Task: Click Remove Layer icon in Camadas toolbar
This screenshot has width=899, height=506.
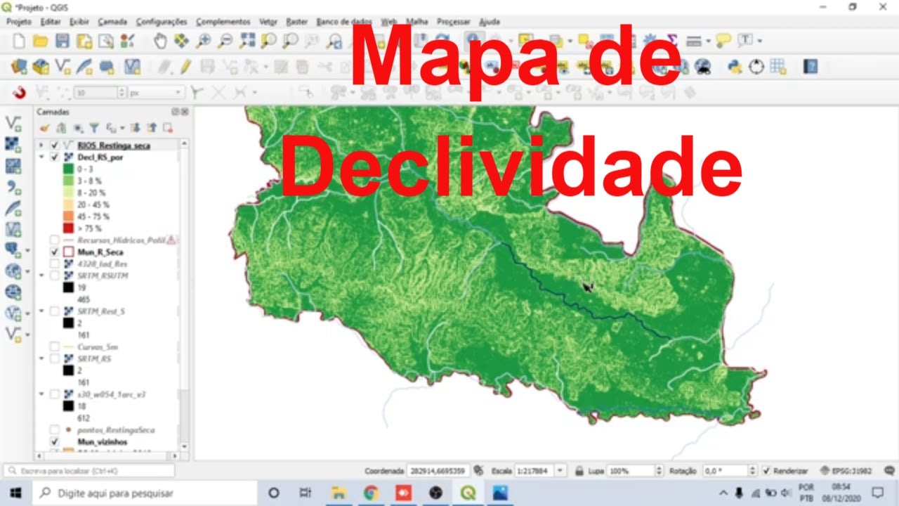Action: point(168,128)
